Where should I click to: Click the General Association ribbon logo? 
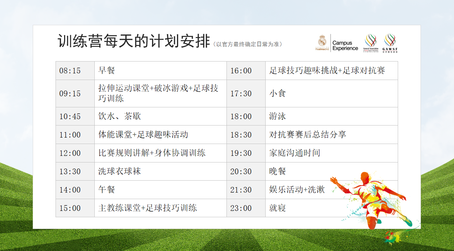370,43
